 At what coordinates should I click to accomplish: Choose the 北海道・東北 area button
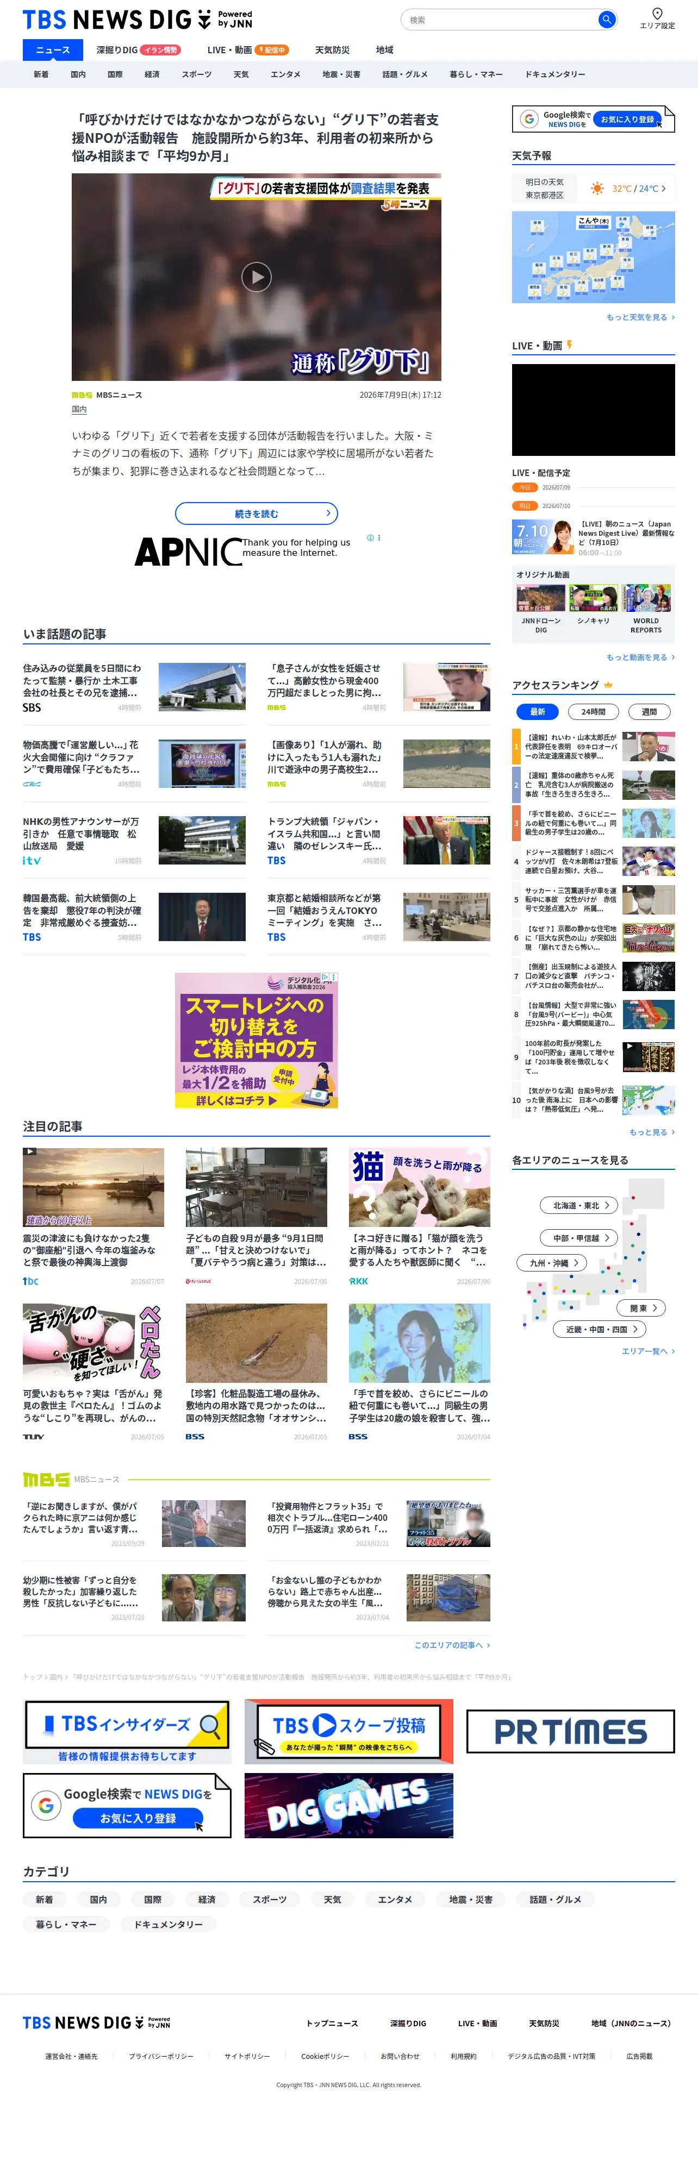(579, 1206)
